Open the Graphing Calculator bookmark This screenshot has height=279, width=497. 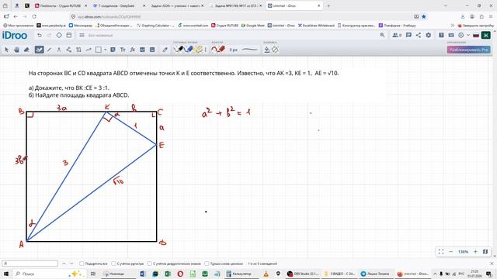tap(155, 26)
